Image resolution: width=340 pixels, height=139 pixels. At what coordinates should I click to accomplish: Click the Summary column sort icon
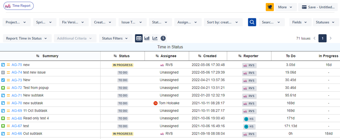(38, 56)
